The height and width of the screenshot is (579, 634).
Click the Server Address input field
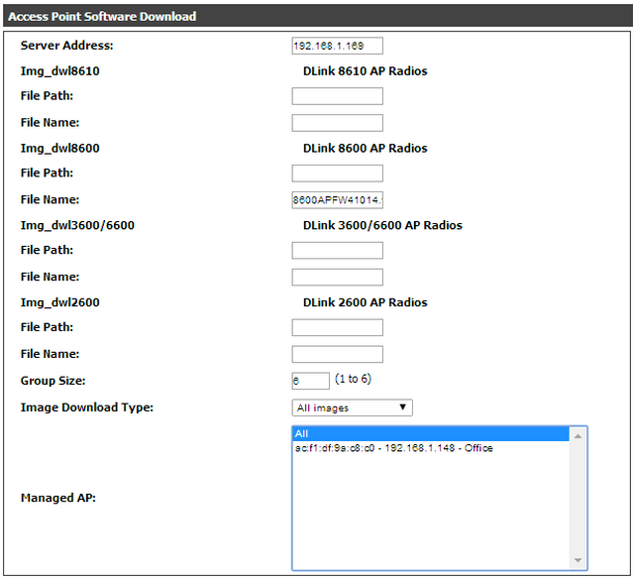pyautogui.click(x=337, y=46)
